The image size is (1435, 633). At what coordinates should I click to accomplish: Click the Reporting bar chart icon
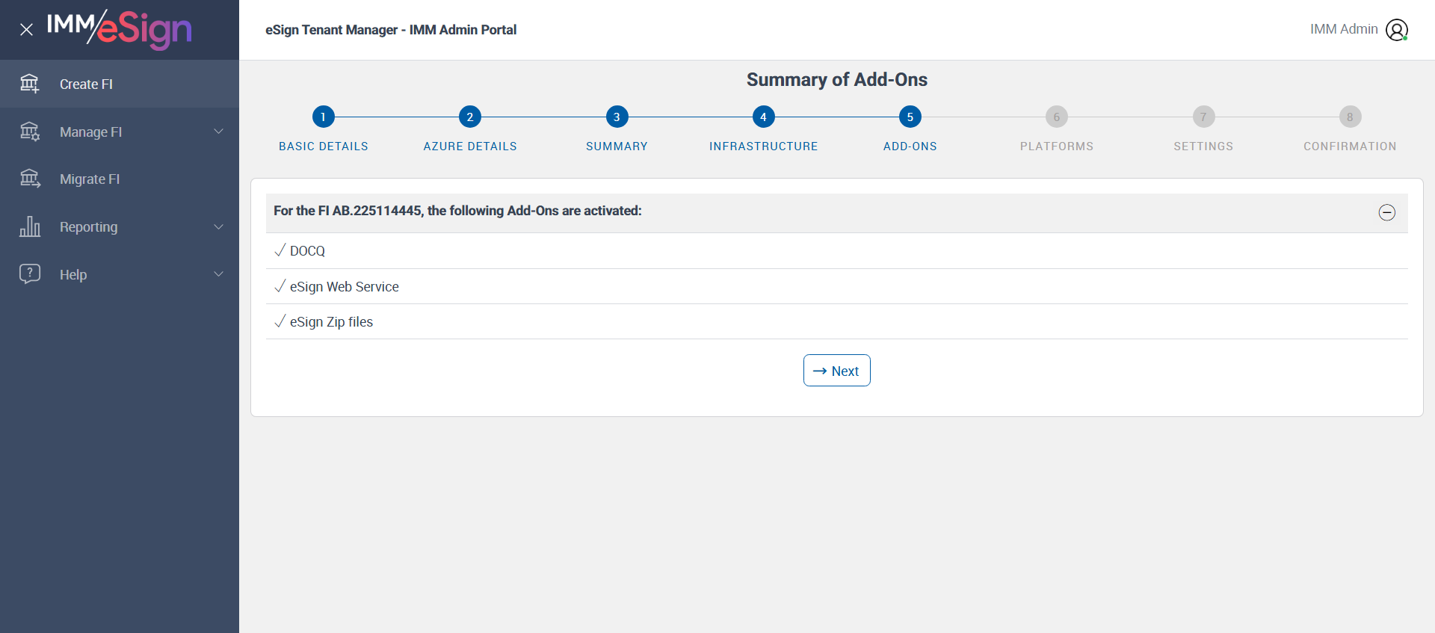pyautogui.click(x=30, y=226)
